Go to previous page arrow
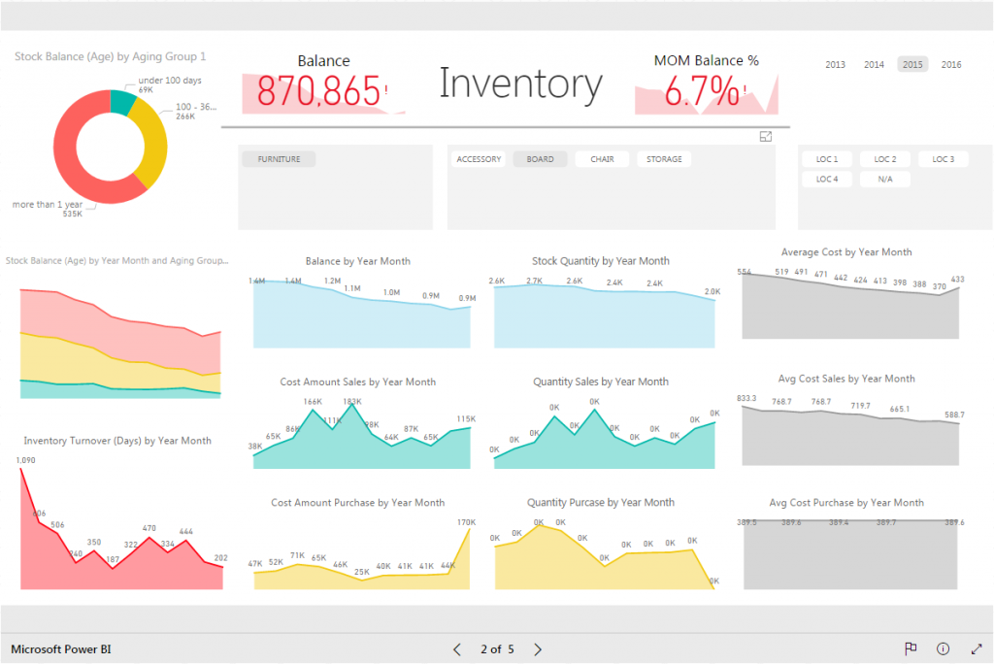This screenshot has width=994, height=664. coord(457,648)
